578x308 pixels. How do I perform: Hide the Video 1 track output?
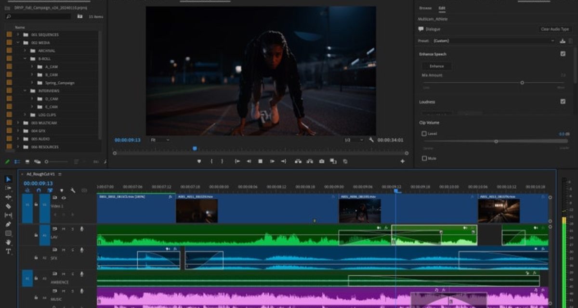tap(64, 197)
